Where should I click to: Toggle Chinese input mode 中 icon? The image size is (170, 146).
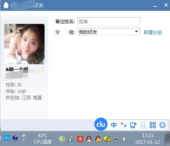tap(114, 125)
